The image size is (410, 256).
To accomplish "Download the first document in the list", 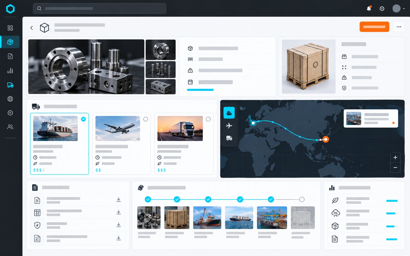I will (x=119, y=199).
